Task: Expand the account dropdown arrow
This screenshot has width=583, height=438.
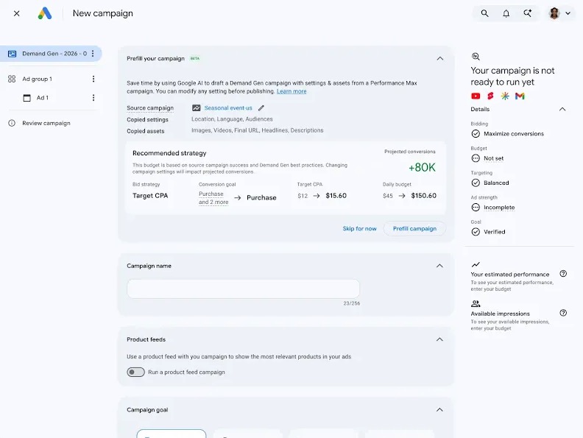Action: (x=568, y=13)
